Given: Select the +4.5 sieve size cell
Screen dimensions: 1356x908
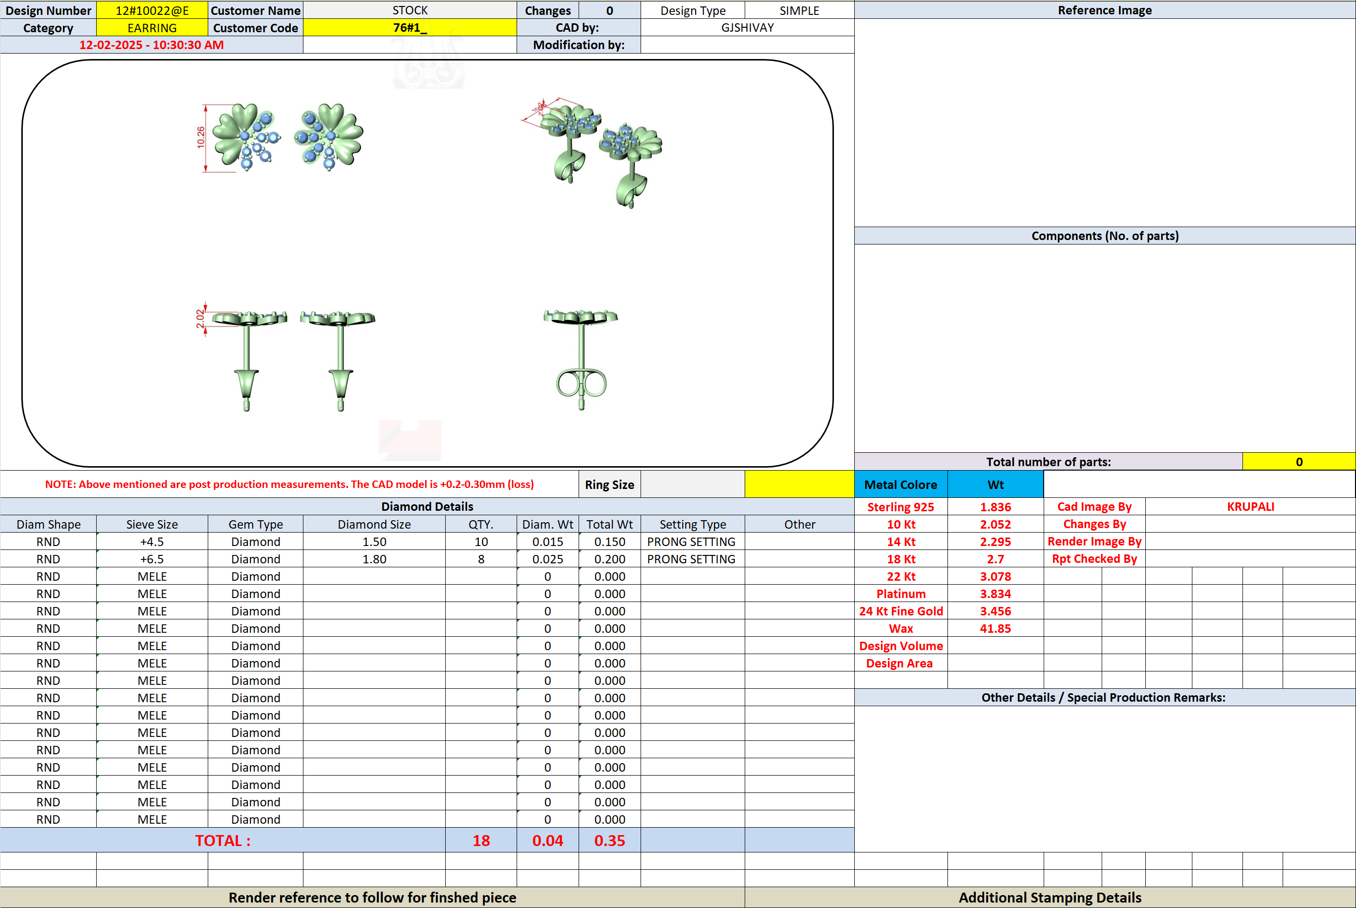Looking at the screenshot, I should (x=152, y=542).
